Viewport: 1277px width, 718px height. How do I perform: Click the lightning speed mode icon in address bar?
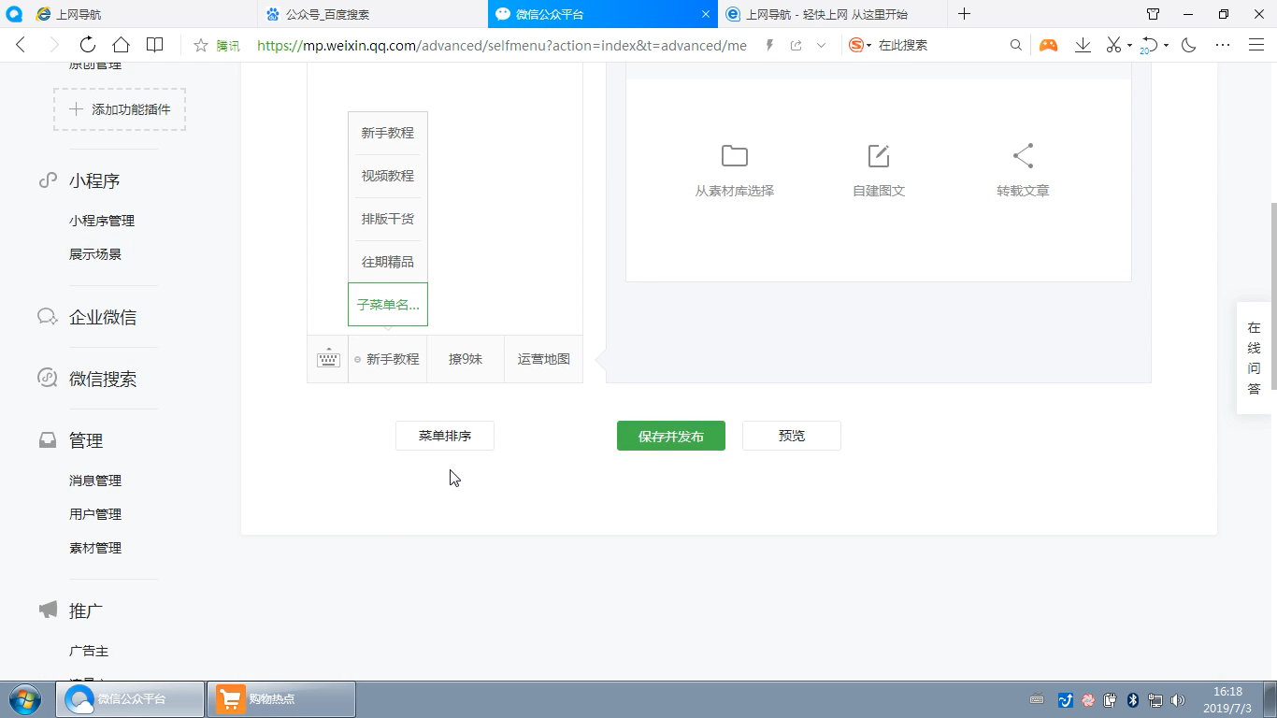coord(769,45)
